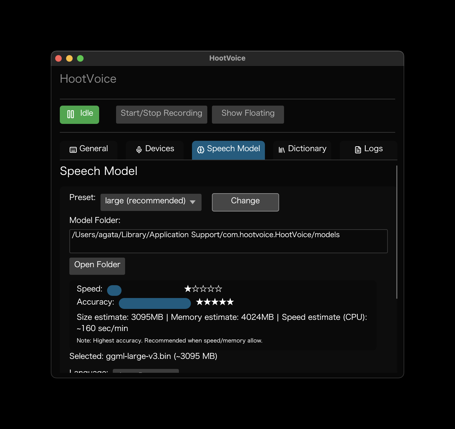The image size is (455, 429).
Task: Click the keyboard icon on General tab
Action: pos(73,150)
